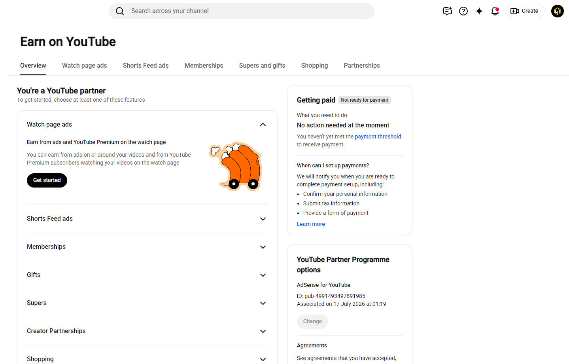
Task: Click the 'AdSense for YouTube' label
Action: coord(323,285)
